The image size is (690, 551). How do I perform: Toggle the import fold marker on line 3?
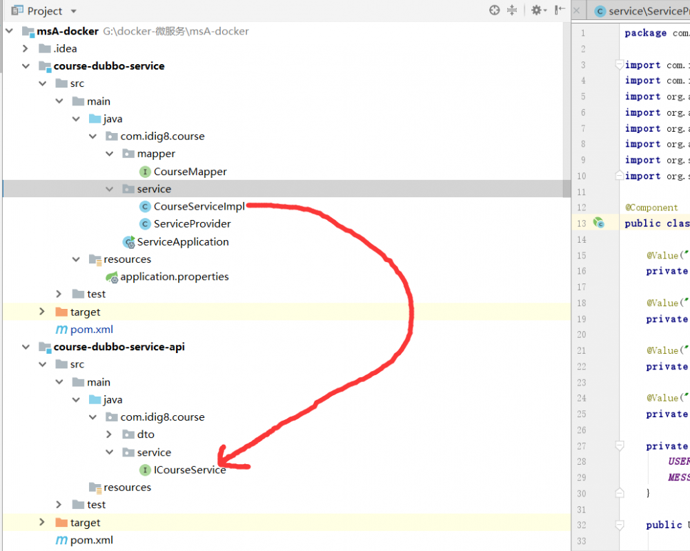(x=619, y=65)
